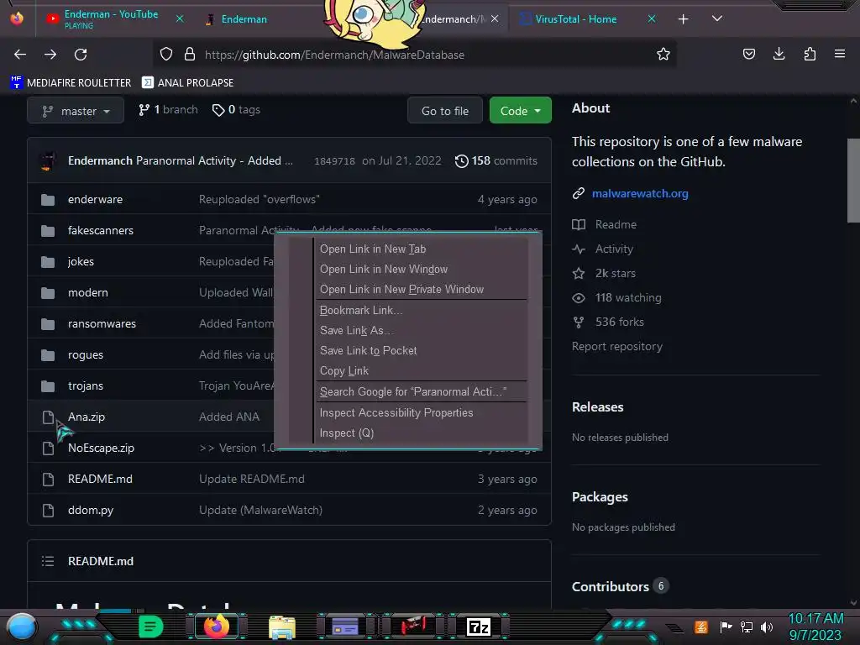Close the Enderman - YouTube tab
The width and height of the screenshot is (860, 645).
(x=180, y=18)
